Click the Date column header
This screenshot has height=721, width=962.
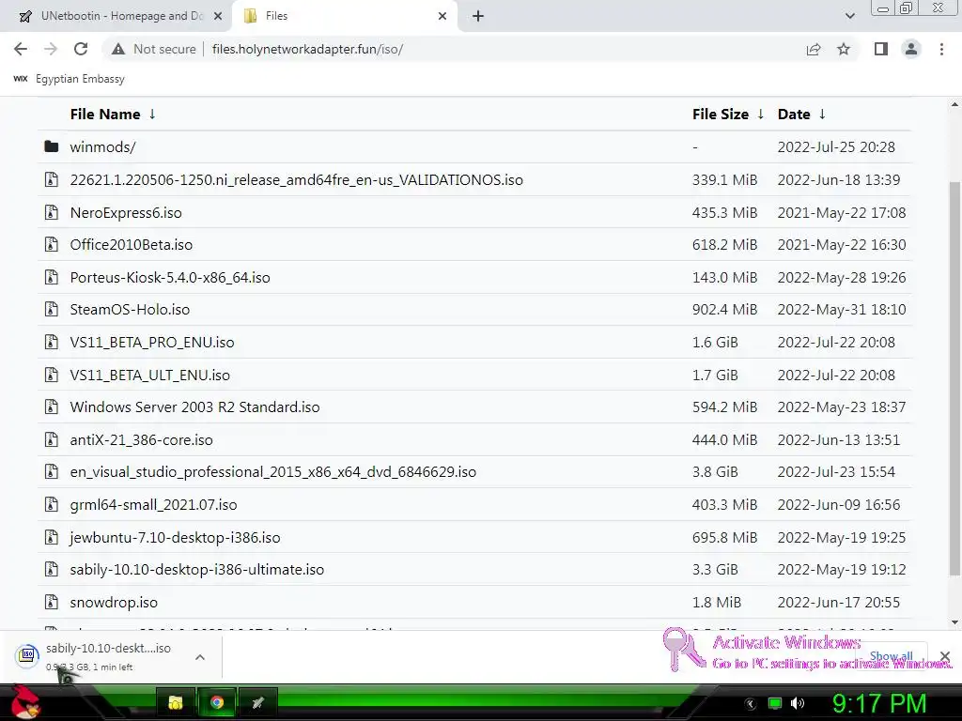pyautogui.click(x=794, y=114)
